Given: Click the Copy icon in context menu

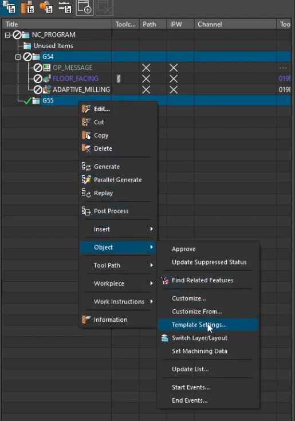Looking at the screenshot, I should (x=86, y=135).
